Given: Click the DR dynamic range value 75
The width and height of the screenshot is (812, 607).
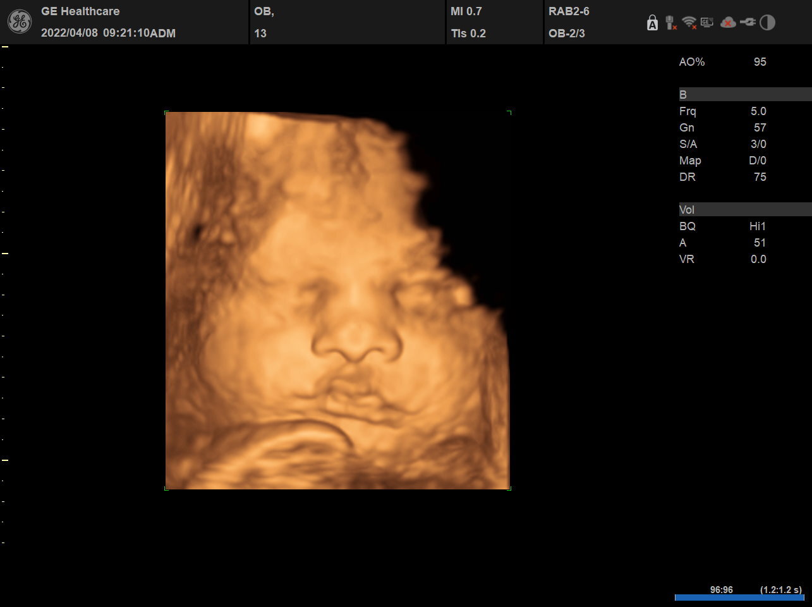Looking at the screenshot, I should [x=760, y=177].
